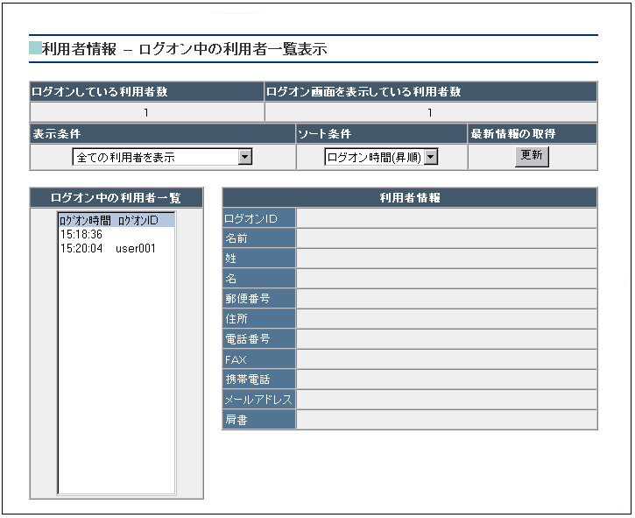The width and height of the screenshot is (635, 518).
Task: Click the FAX value field
Action: point(446,359)
